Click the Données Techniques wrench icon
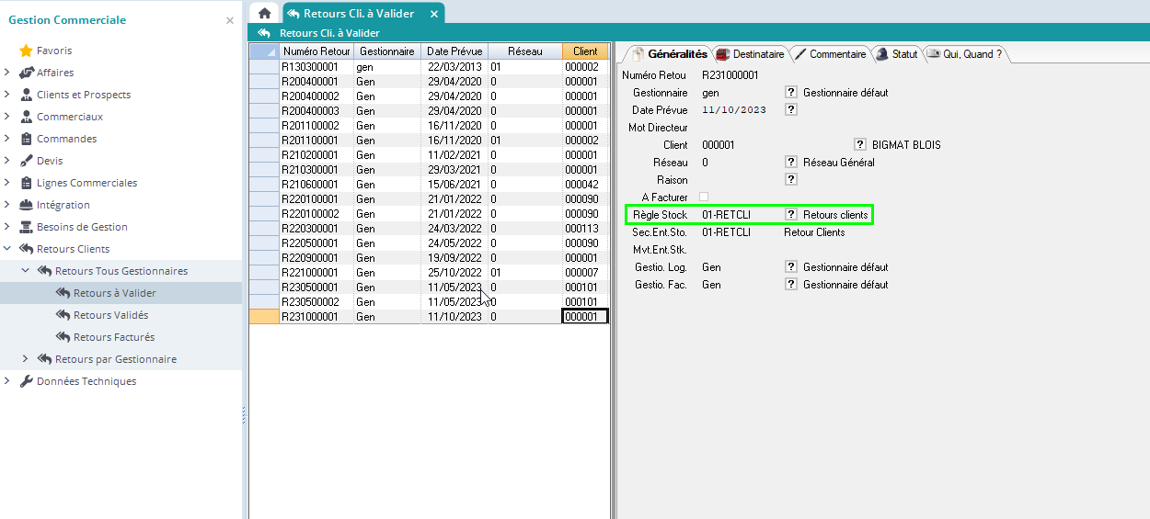Viewport: 1150px width, 519px height. [26, 381]
